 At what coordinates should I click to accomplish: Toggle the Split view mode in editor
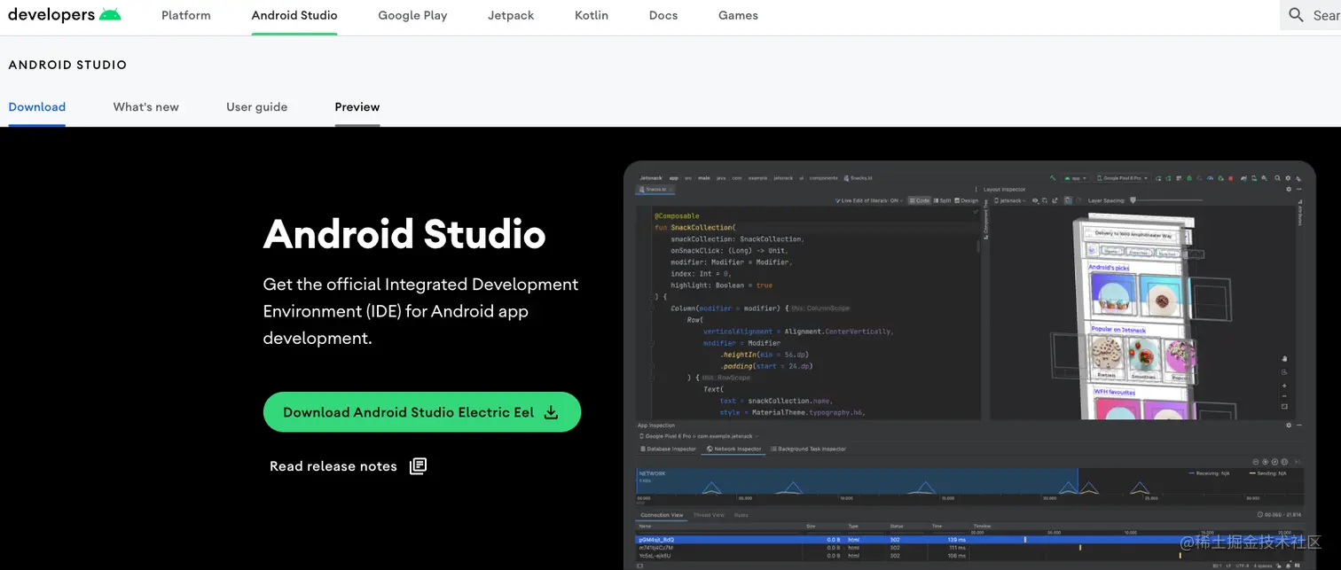pos(942,201)
